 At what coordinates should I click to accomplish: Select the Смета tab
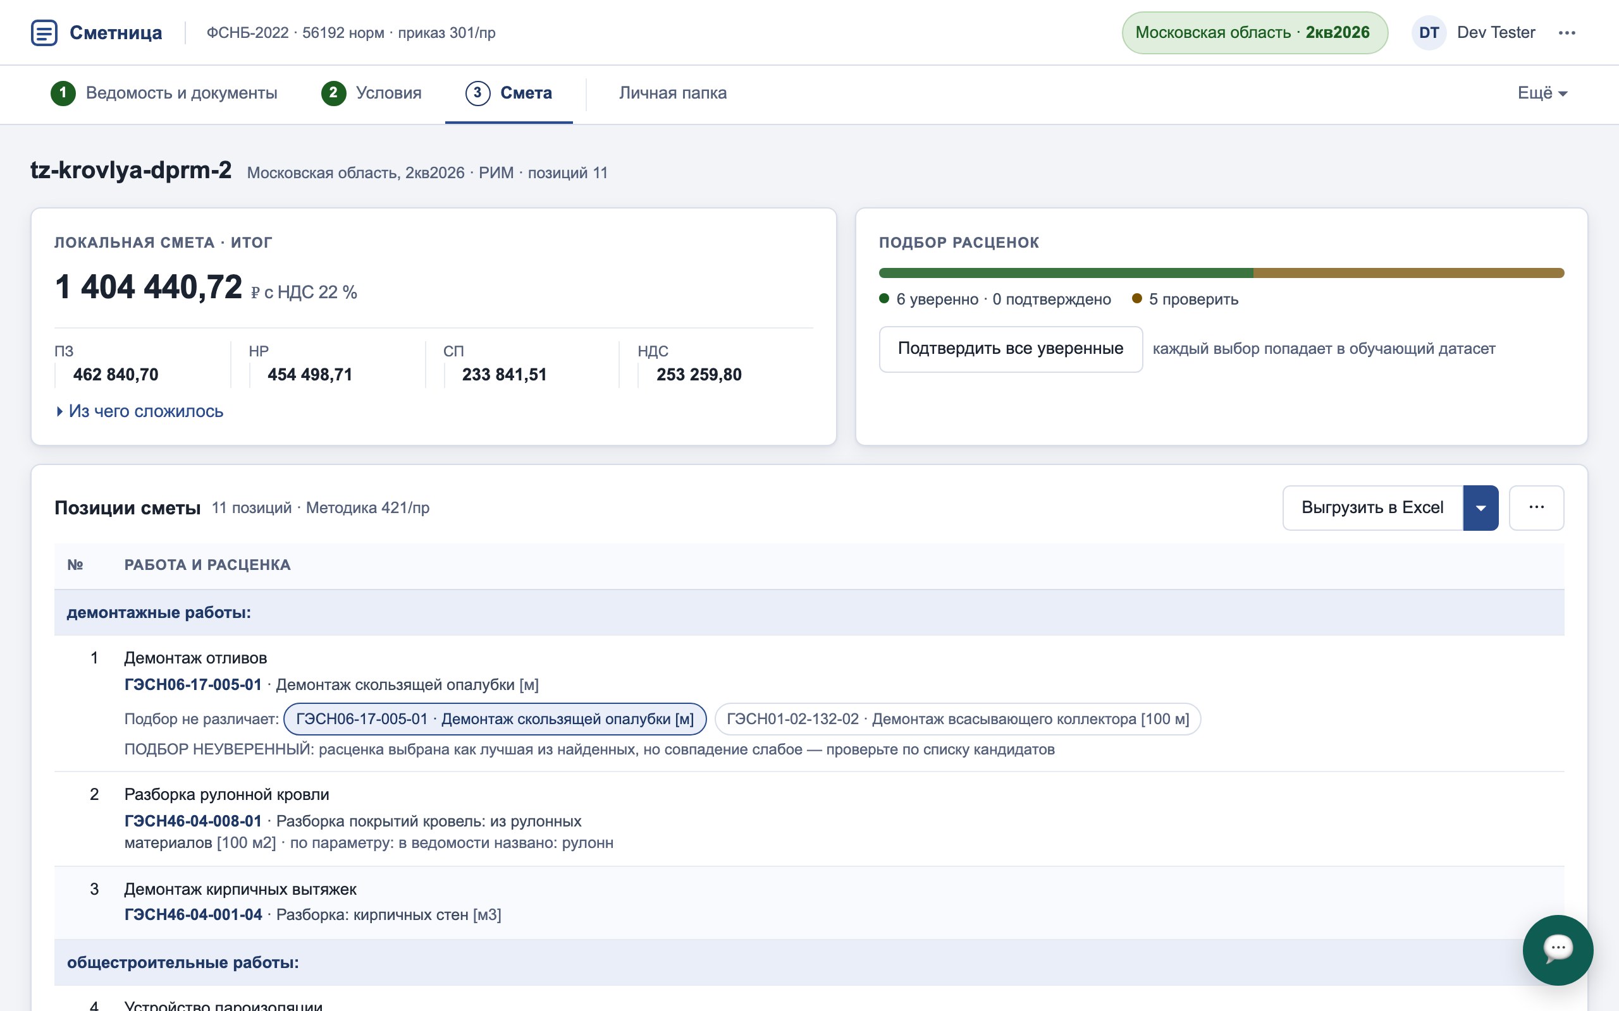pyautogui.click(x=508, y=93)
